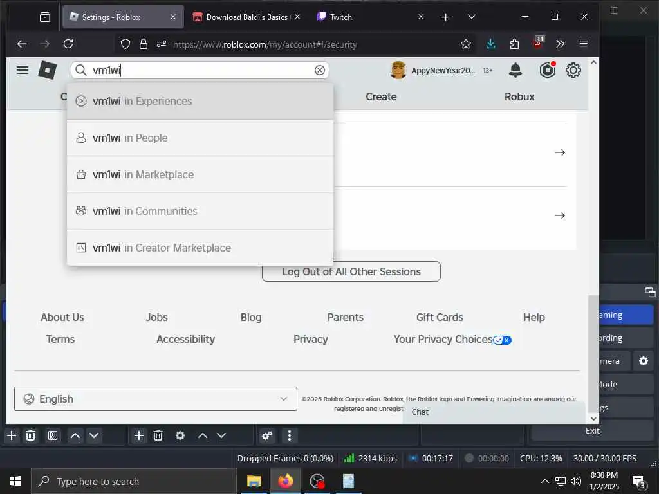This screenshot has height=494, width=659.
Task: Open OBS source properties gear icon
Action: click(180, 435)
